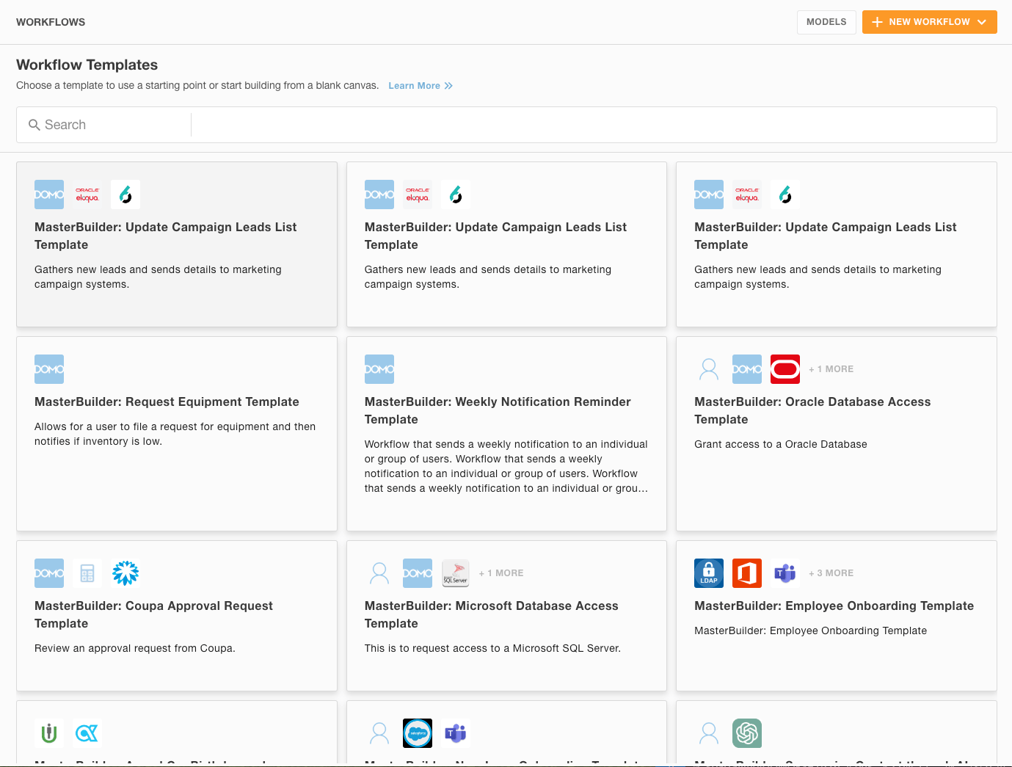Click the Domo icon on Request Equipment card
This screenshot has width=1012, height=767.
49,369
